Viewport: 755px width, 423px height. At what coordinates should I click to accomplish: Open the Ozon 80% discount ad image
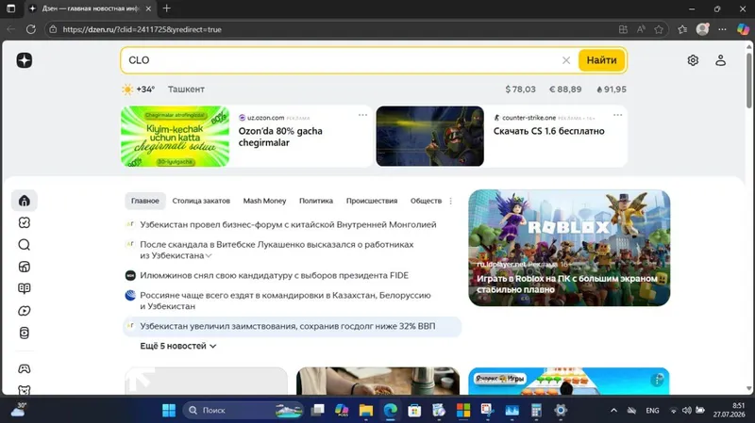pos(176,137)
